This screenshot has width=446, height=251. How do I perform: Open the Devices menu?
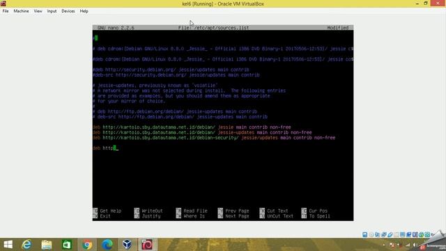click(x=68, y=11)
